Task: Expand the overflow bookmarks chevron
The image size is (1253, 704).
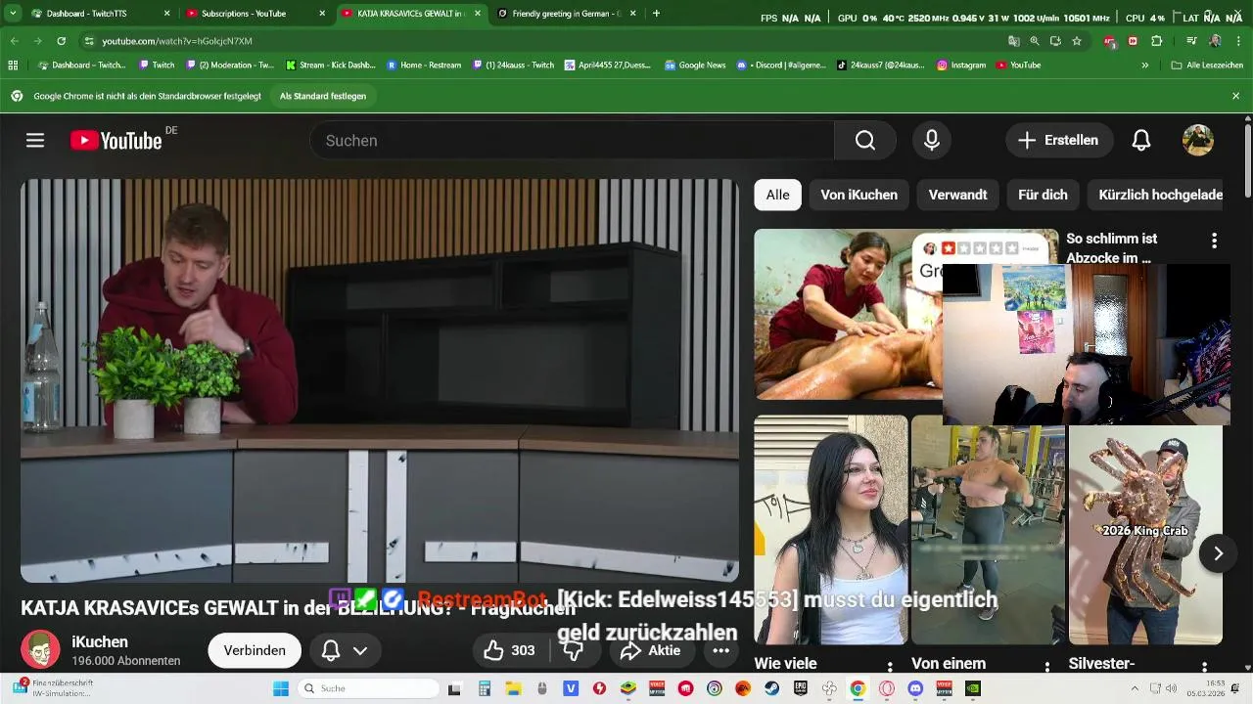Action: (x=1145, y=66)
